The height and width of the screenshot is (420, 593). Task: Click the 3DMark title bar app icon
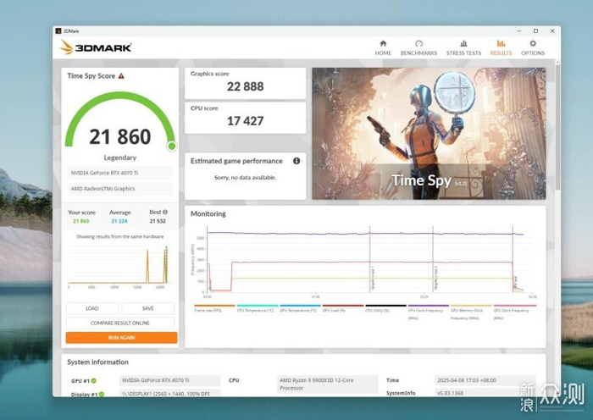tap(58, 31)
